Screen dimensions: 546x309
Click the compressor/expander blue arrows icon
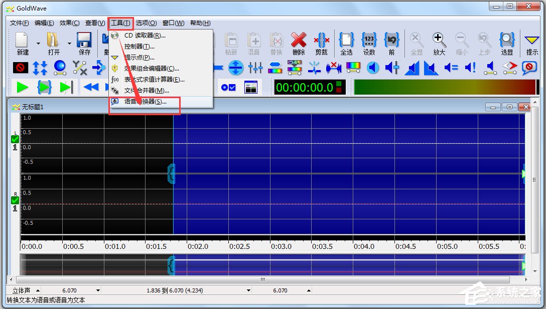coord(40,68)
